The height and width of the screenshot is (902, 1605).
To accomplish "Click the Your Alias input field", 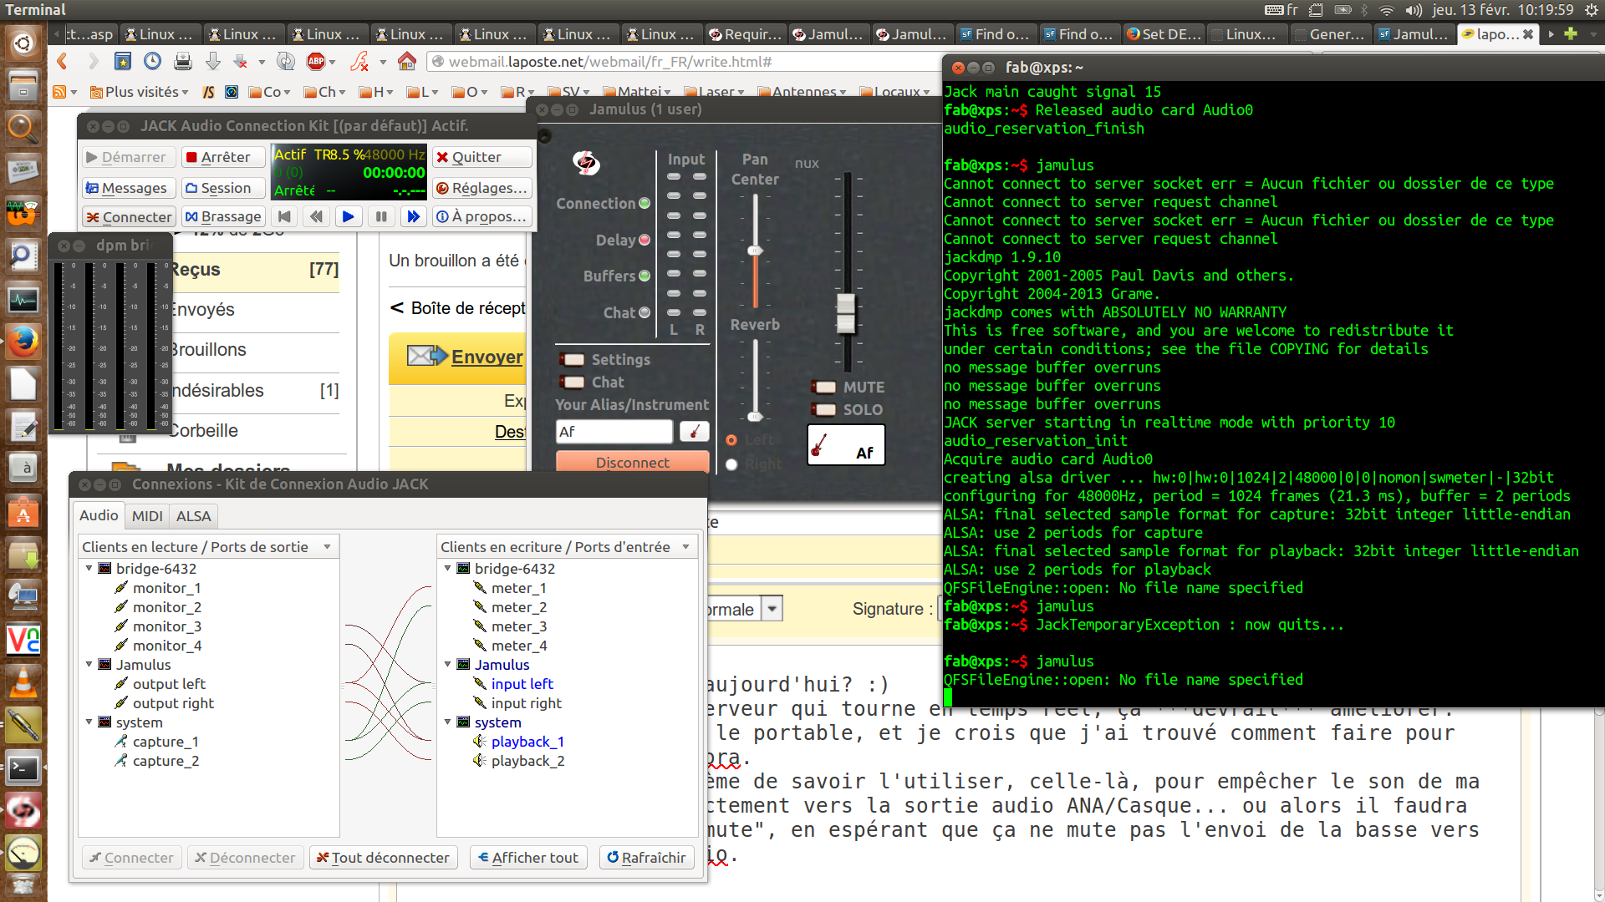I will (x=614, y=432).
